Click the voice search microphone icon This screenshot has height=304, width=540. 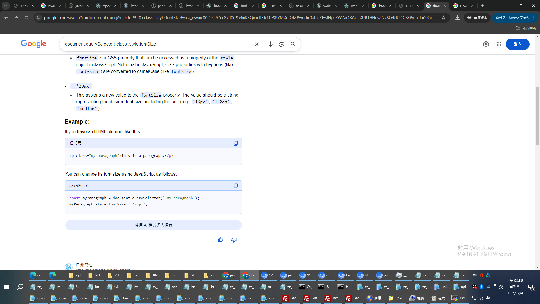[270, 44]
